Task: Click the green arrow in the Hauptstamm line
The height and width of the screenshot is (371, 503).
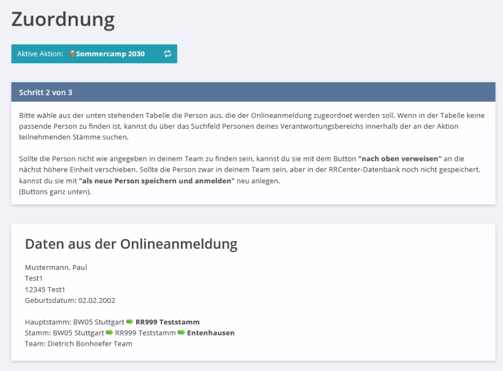Action: pos(129,322)
